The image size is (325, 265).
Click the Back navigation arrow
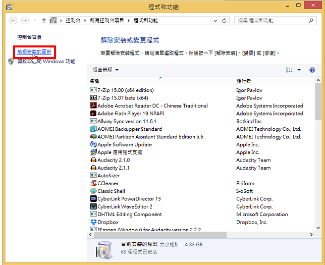(x=13, y=21)
